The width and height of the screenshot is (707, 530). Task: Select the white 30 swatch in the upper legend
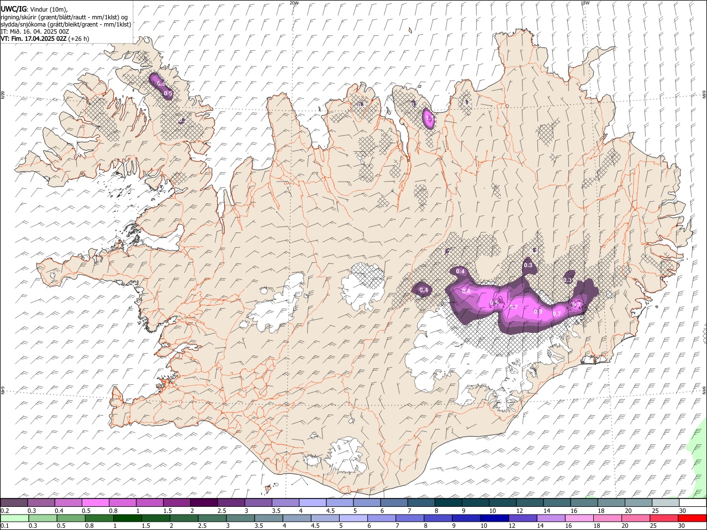(692, 503)
